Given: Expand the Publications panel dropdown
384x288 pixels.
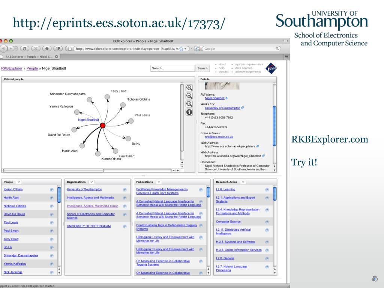Looking at the screenshot, I should (x=159, y=182).
